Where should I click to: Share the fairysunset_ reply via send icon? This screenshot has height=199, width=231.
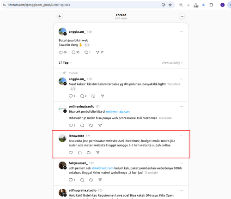(100, 180)
